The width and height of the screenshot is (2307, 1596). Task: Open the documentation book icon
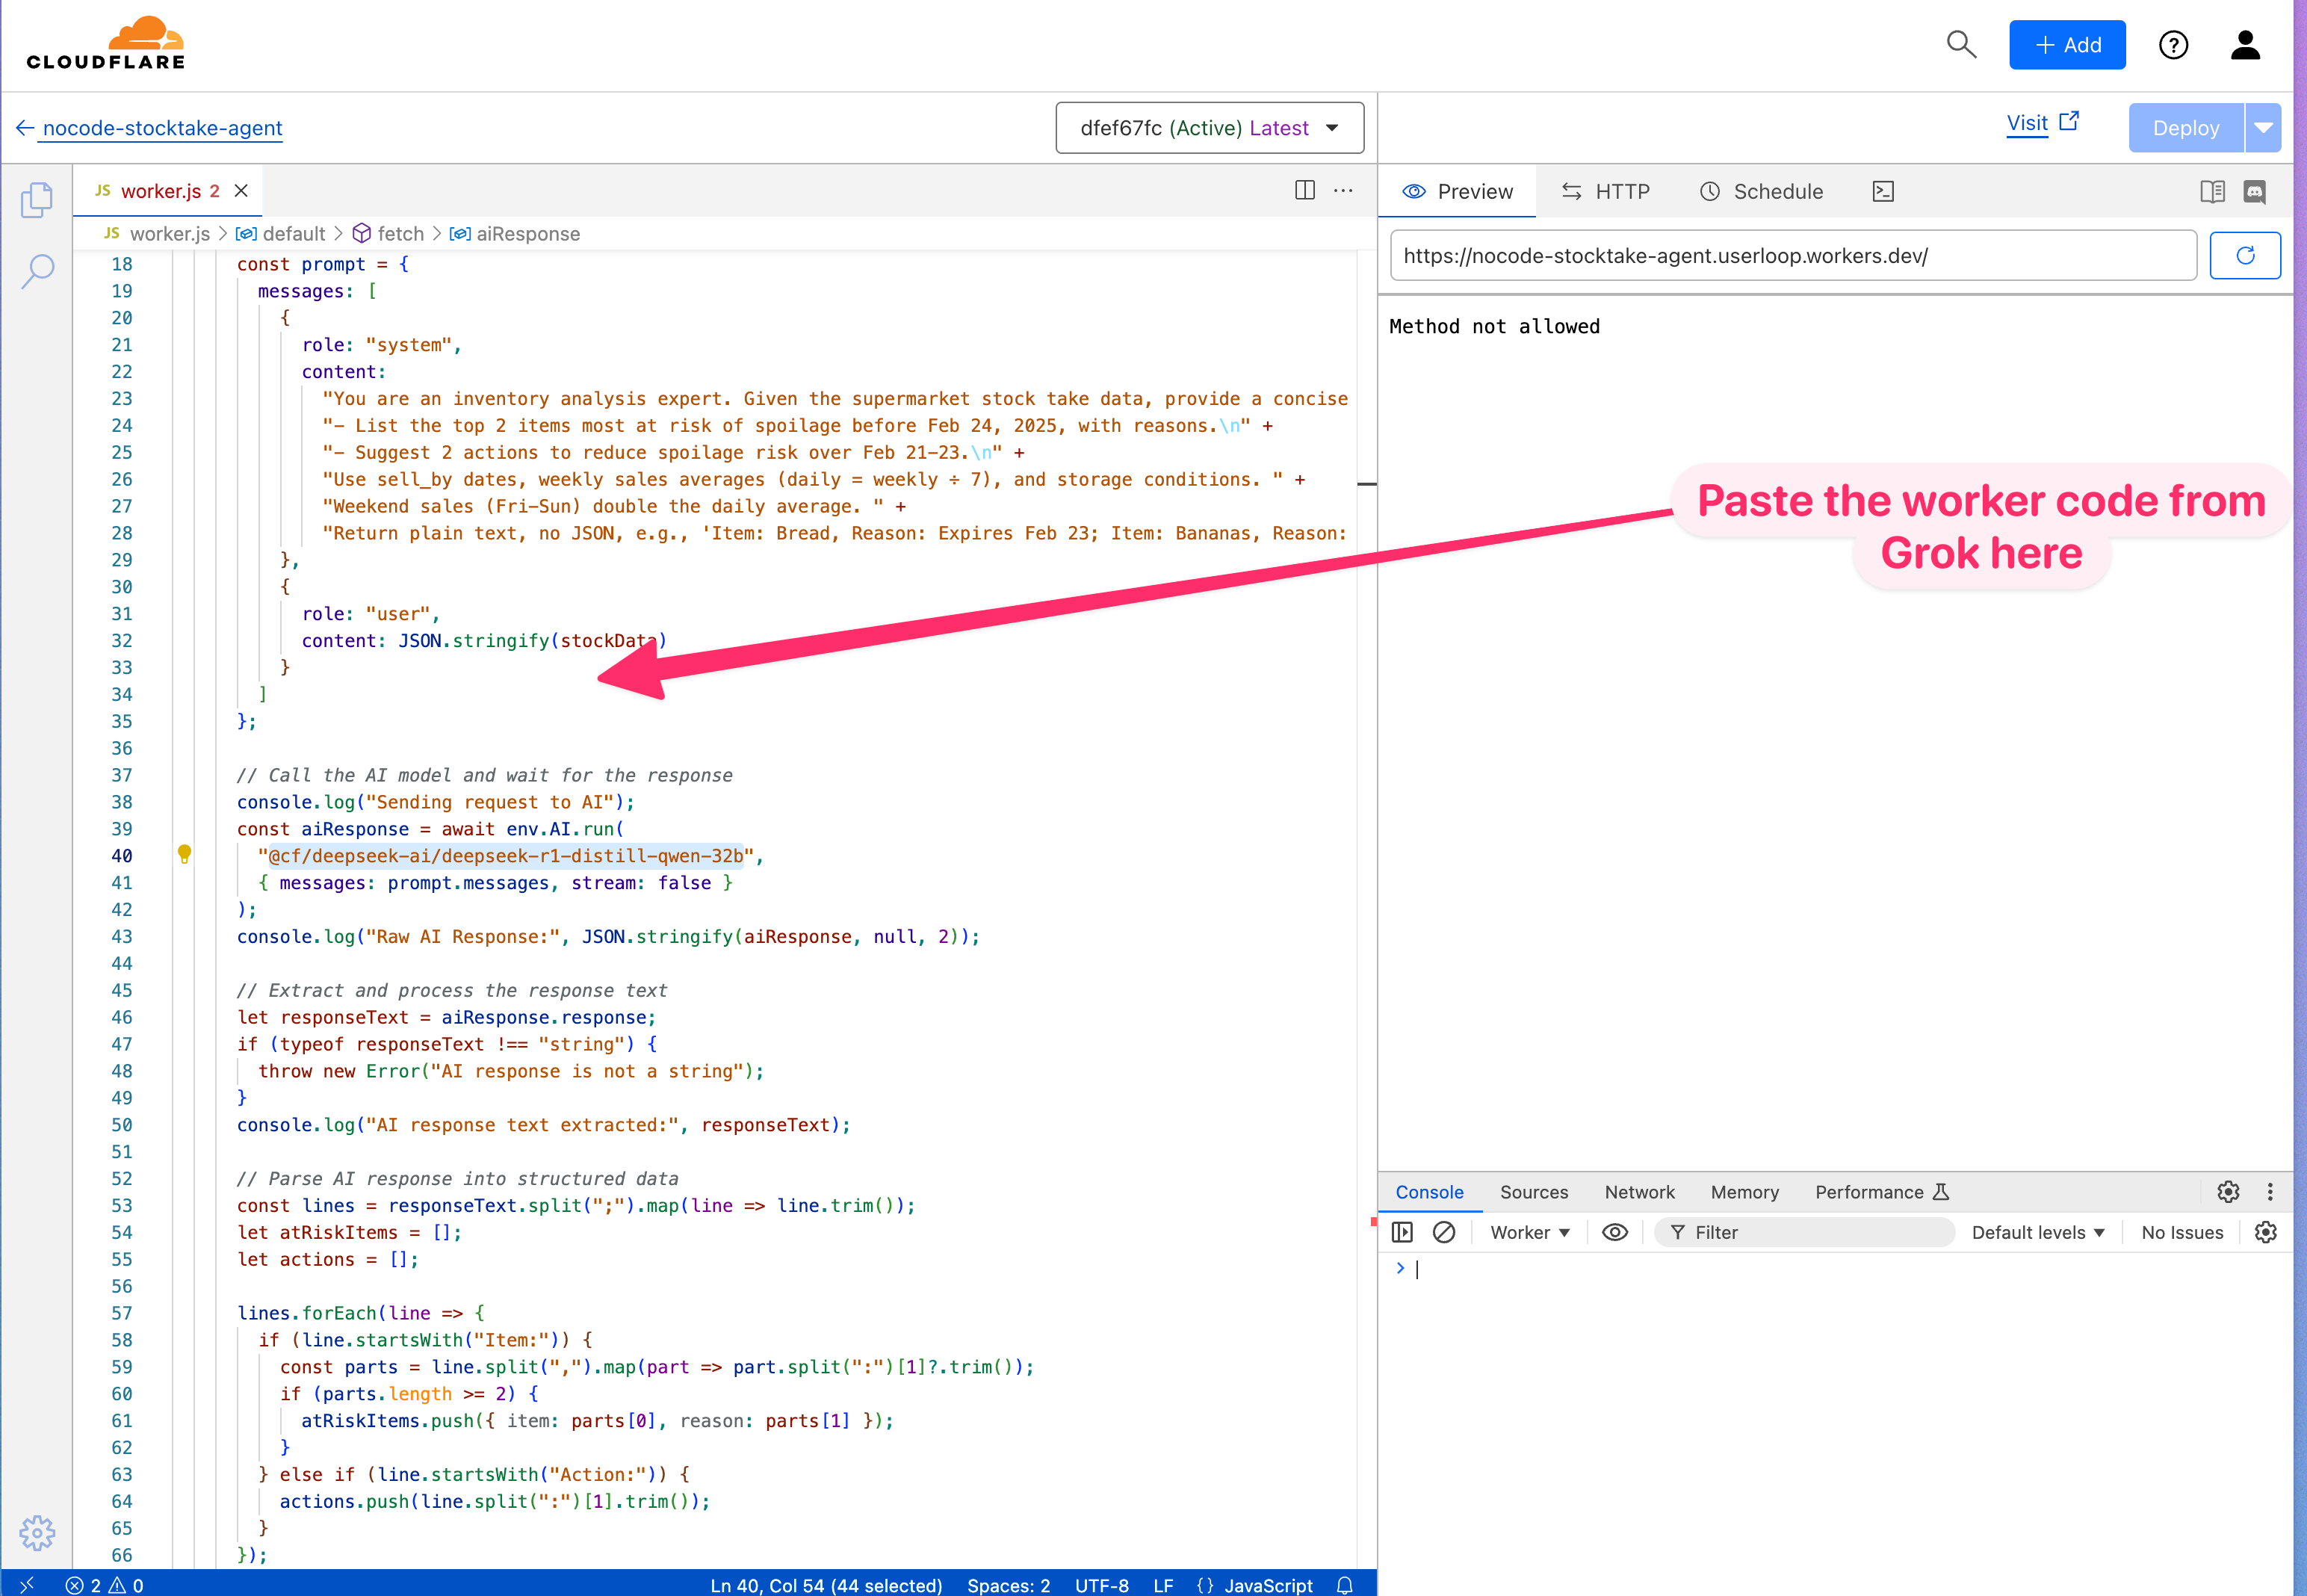(x=2212, y=191)
